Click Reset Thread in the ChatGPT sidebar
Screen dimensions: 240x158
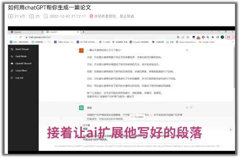pyautogui.click(x=20, y=49)
